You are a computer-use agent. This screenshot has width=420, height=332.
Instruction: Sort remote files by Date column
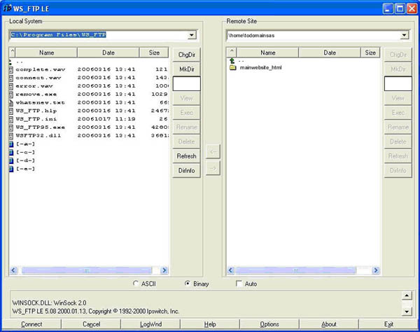tap(330, 53)
